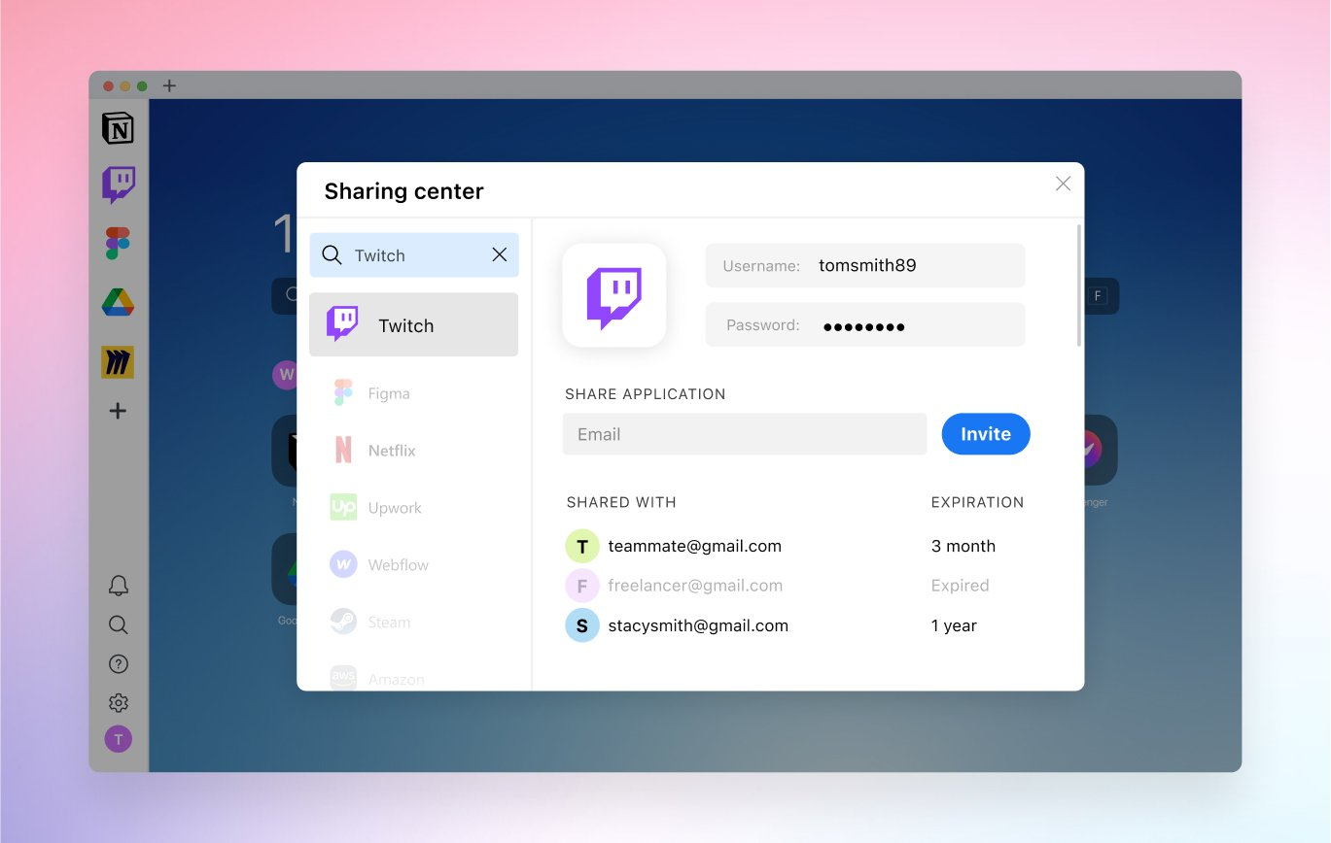The width and height of the screenshot is (1331, 843).
Task: Open the Miro app in sidebar
Action: pos(119,362)
